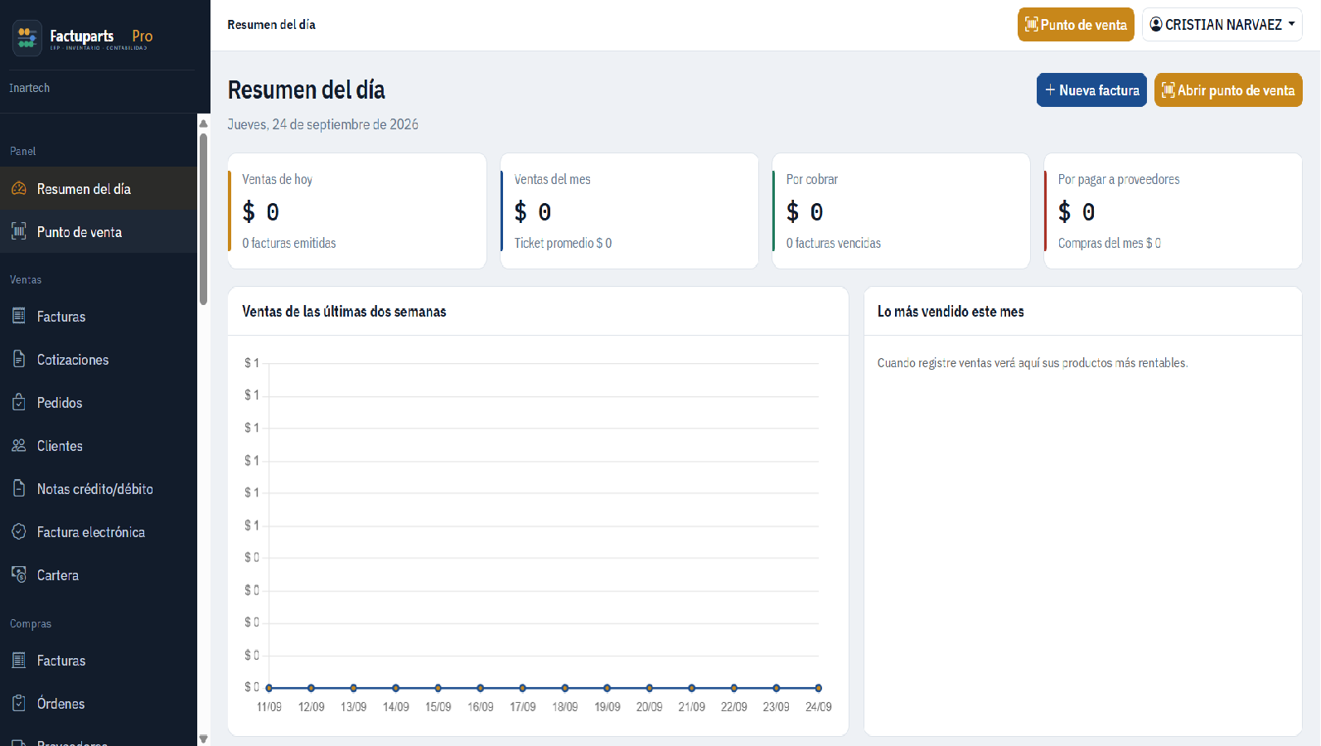Click the Nueva factura button
This screenshot has width=1321, height=746.
point(1091,90)
